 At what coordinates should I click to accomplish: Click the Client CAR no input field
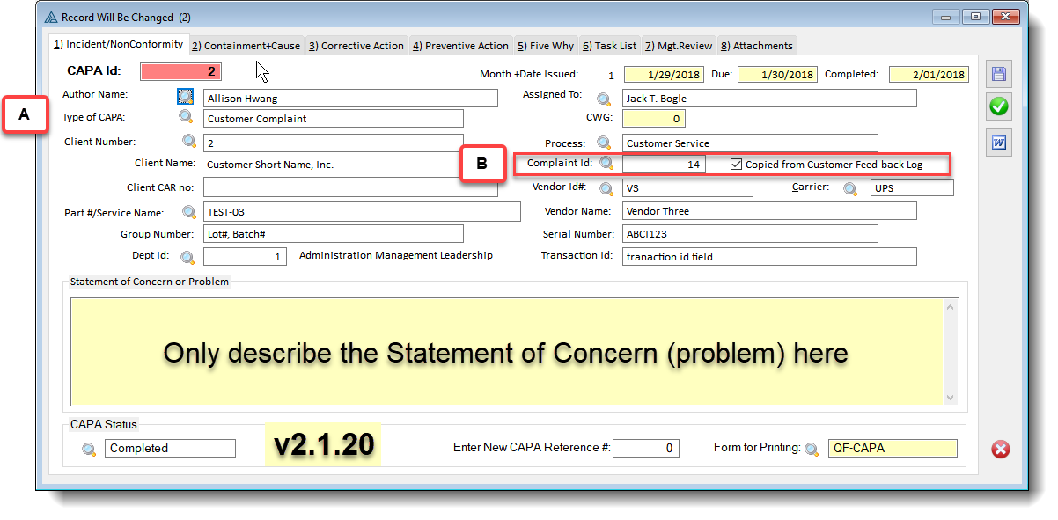point(349,187)
